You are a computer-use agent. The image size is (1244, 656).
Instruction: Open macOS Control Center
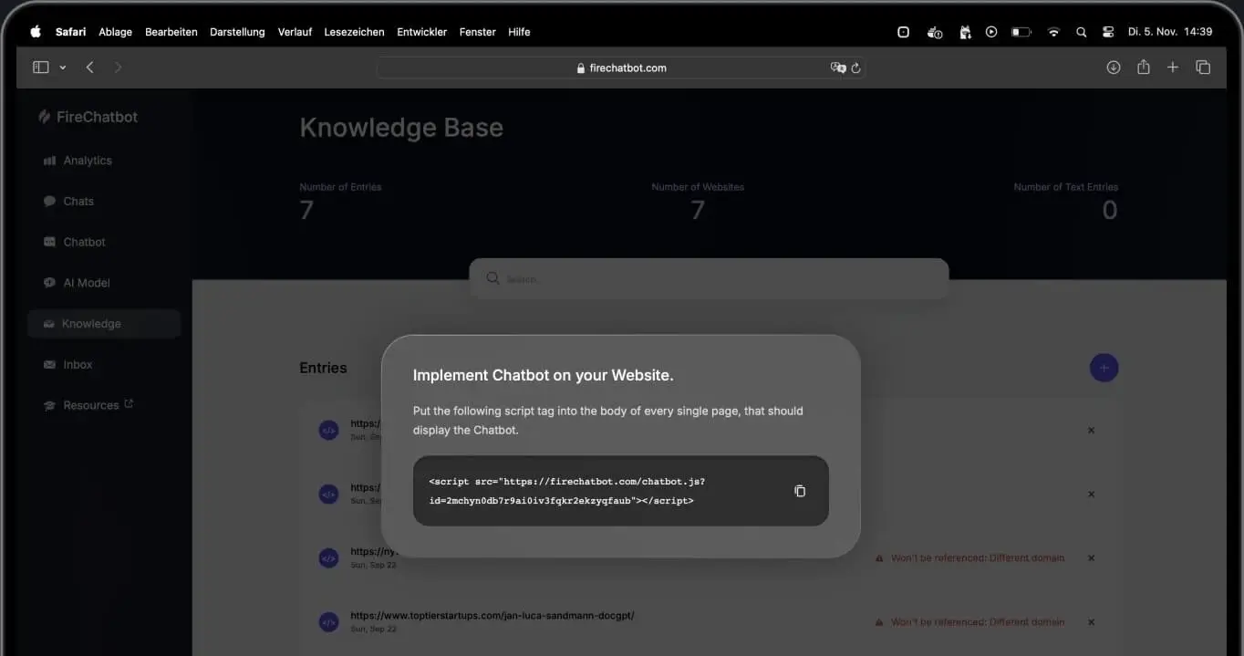click(x=1108, y=32)
